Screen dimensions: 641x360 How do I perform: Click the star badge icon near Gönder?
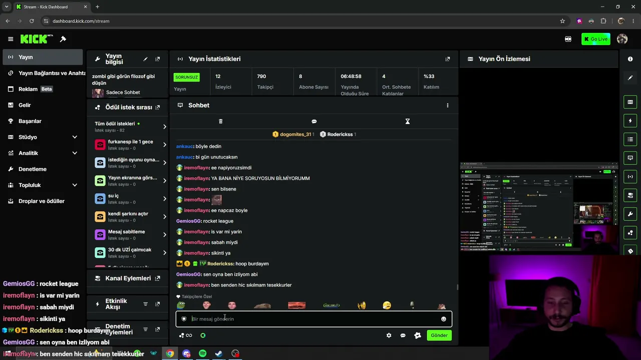click(x=418, y=335)
